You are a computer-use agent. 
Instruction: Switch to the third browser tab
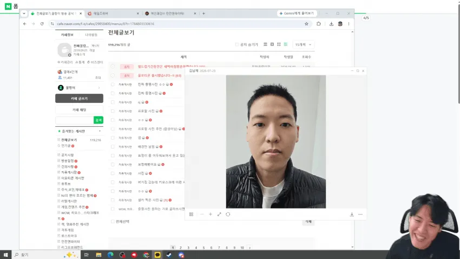[170, 14]
